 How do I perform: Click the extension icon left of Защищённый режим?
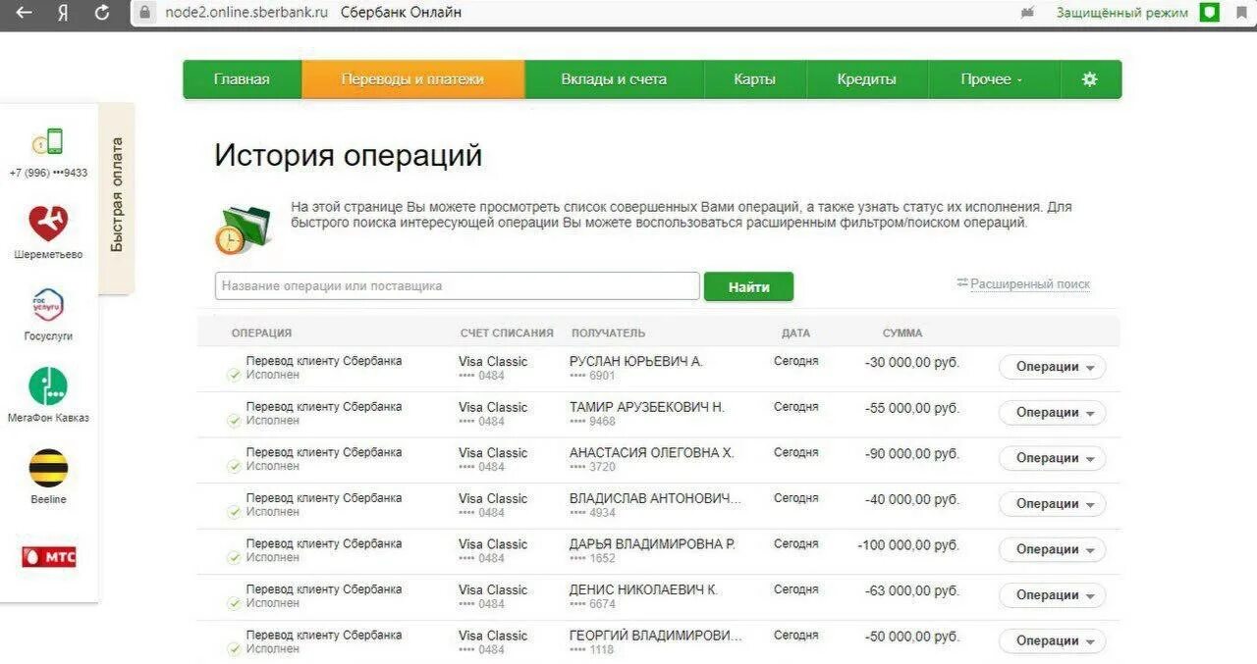pos(1028,13)
